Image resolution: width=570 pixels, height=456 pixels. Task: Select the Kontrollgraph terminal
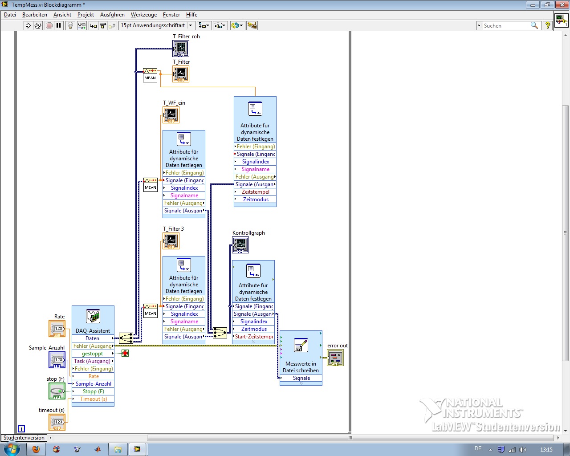click(240, 245)
